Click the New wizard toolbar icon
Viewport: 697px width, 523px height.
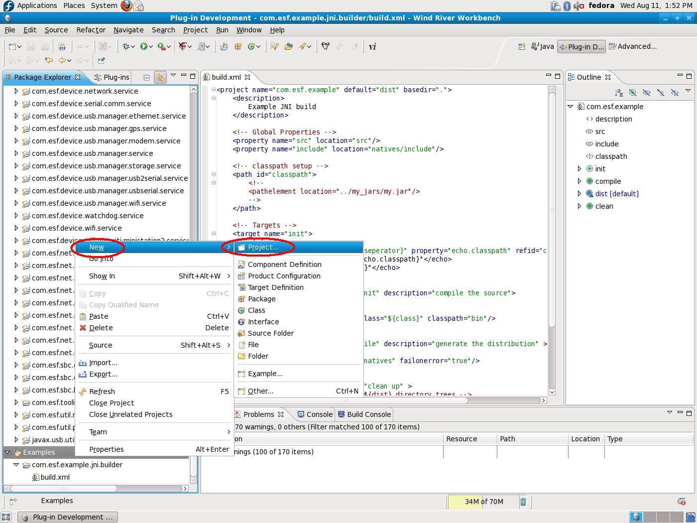click(x=12, y=46)
